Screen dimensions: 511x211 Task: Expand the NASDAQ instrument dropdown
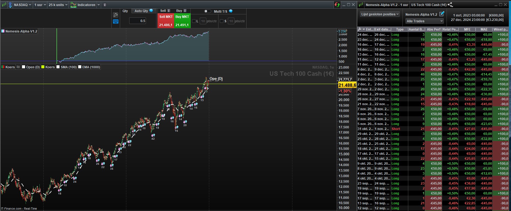coord(23,5)
